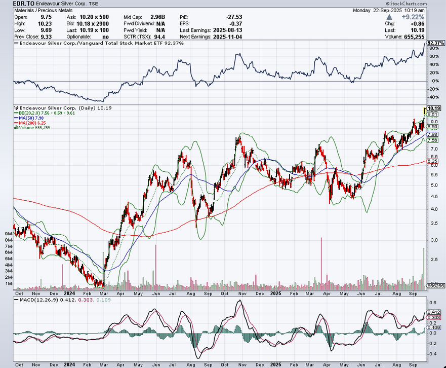Click the 655255 volume axis label
Viewport: 446px width, 368px height.
(x=435, y=286)
